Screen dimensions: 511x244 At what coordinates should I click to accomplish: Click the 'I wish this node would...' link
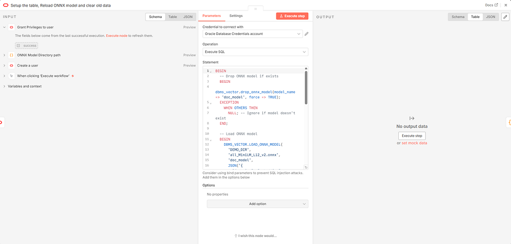pos(255,236)
